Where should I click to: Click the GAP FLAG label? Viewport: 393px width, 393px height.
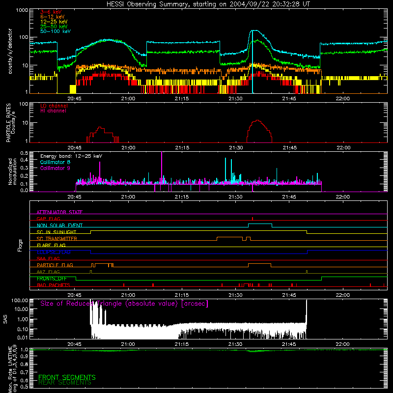[x=48, y=219]
